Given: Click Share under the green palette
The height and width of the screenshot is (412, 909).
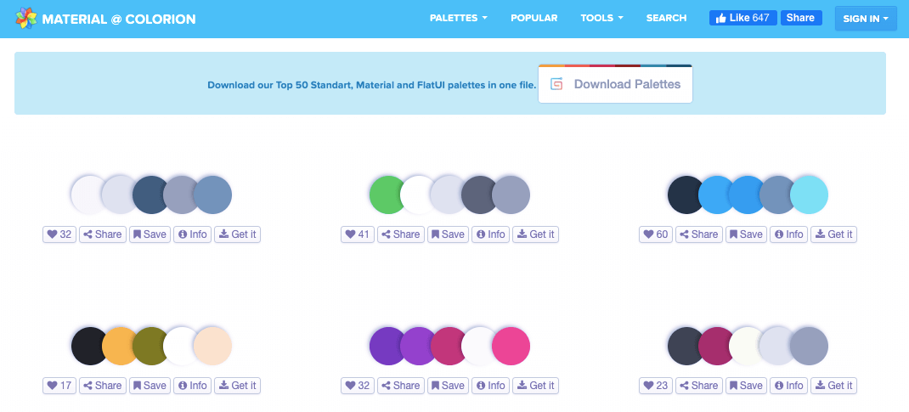Looking at the screenshot, I should (401, 234).
